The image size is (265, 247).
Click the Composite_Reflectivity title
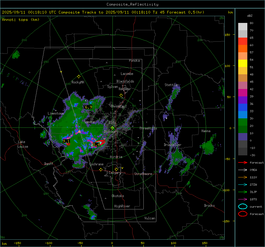point(132,4)
